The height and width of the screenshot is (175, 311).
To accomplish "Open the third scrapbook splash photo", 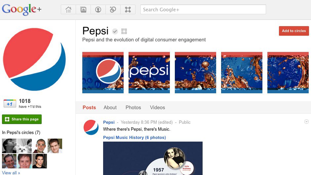I will click(195, 72).
